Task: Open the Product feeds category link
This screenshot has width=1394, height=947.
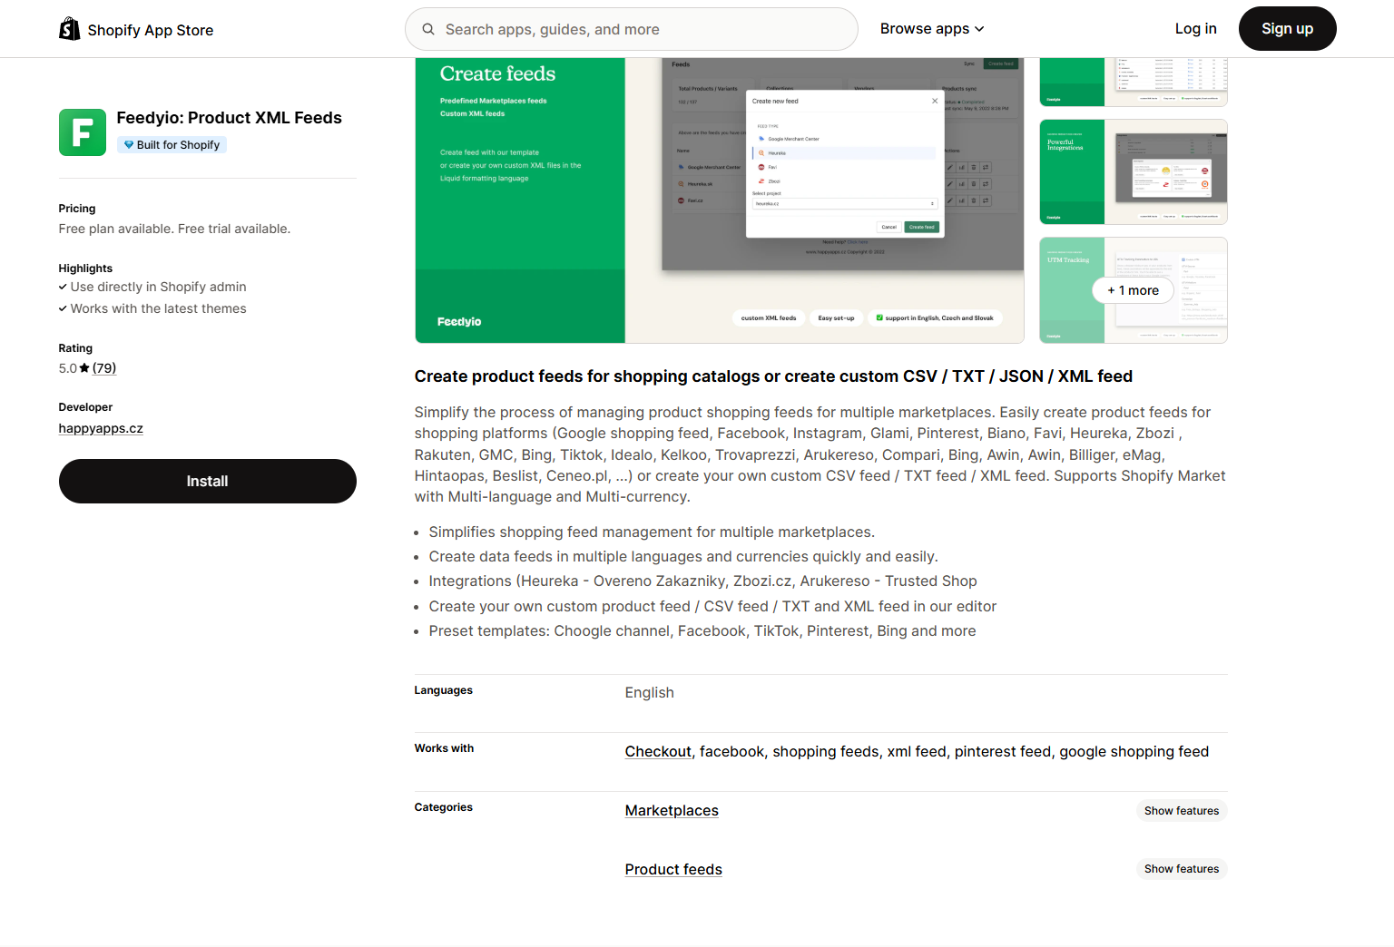Action: pyautogui.click(x=673, y=870)
